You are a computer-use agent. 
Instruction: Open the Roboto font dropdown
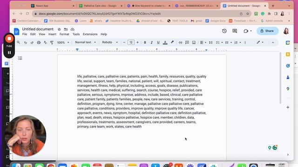pos(110,42)
